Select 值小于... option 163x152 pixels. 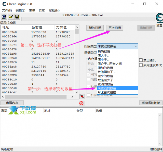click(117, 60)
